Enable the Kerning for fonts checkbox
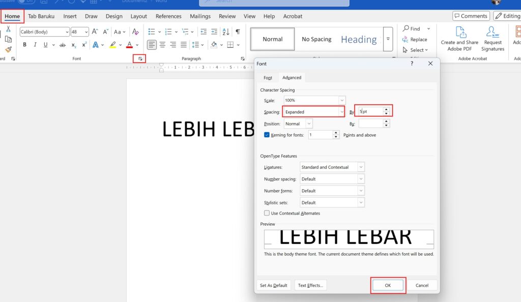Image resolution: width=521 pixels, height=302 pixels. click(267, 135)
